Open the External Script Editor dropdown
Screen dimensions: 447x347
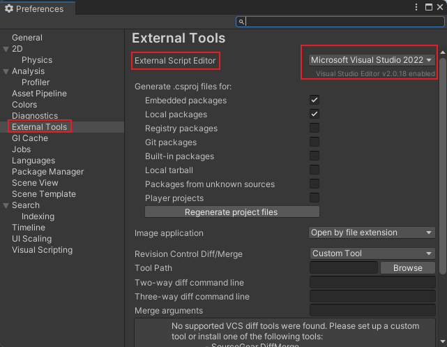(372, 60)
